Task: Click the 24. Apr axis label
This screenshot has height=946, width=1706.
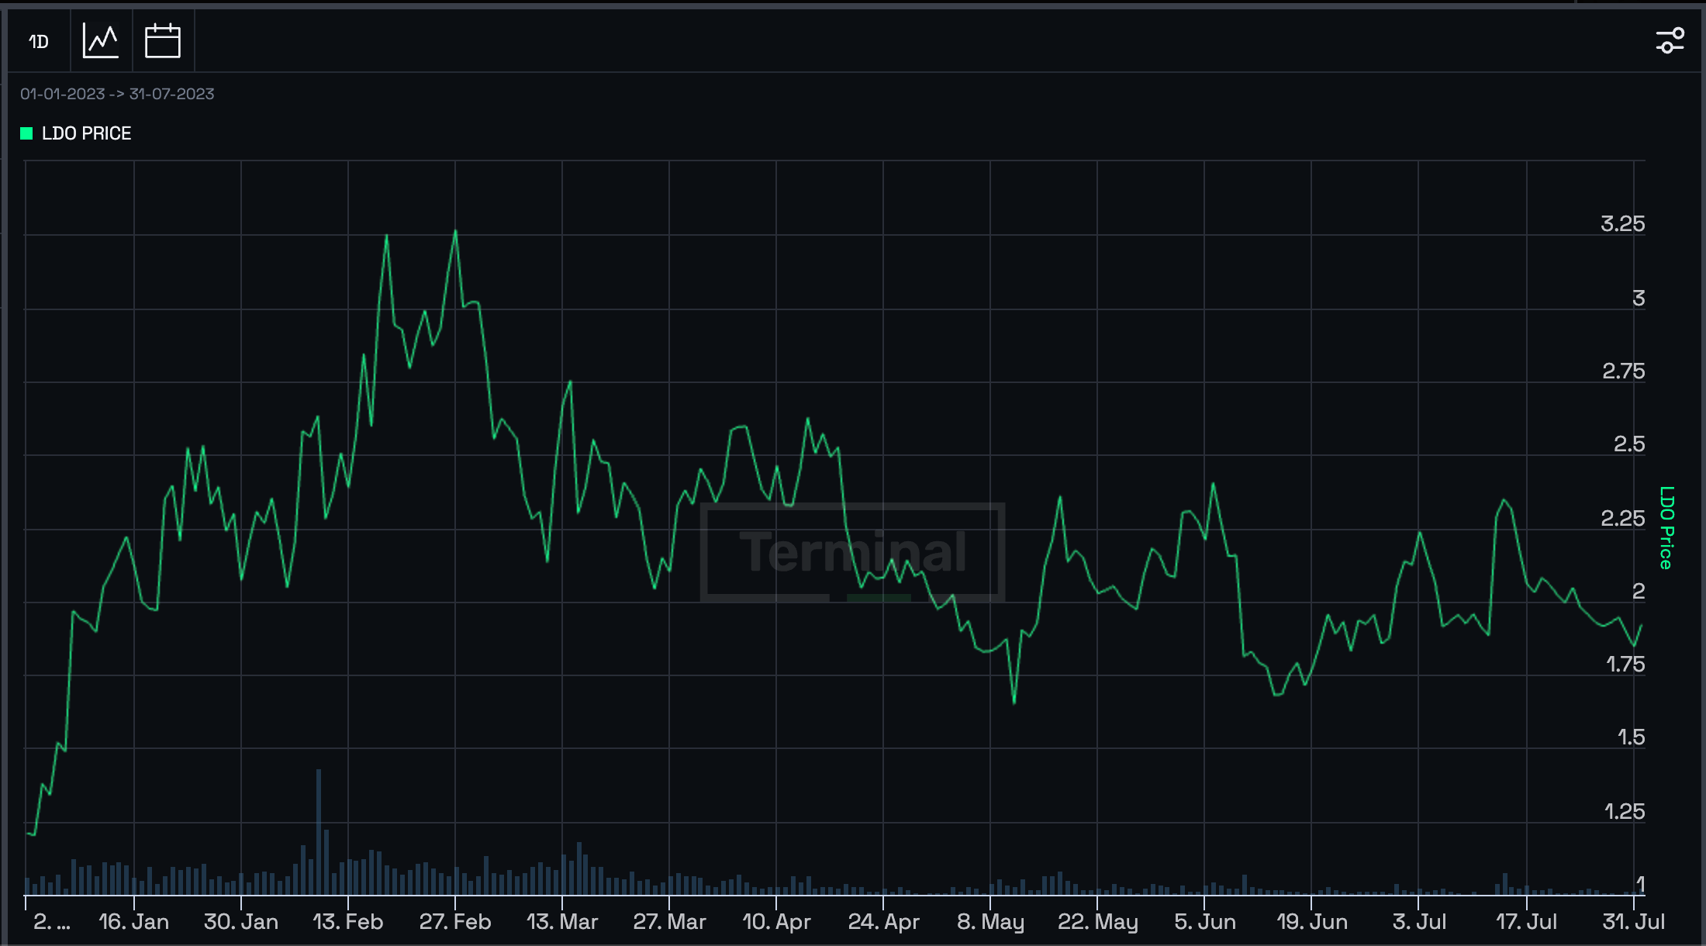Action: pyautogui.click(x=883, y=922)
